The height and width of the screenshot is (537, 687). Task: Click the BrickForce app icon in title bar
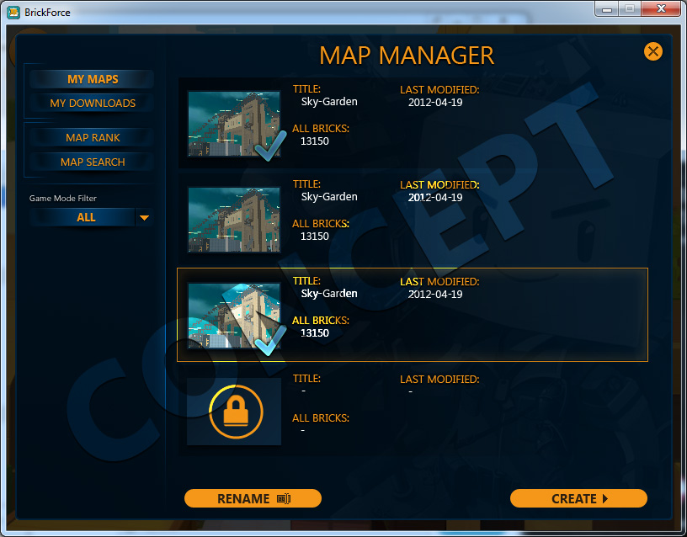(13, 13)
